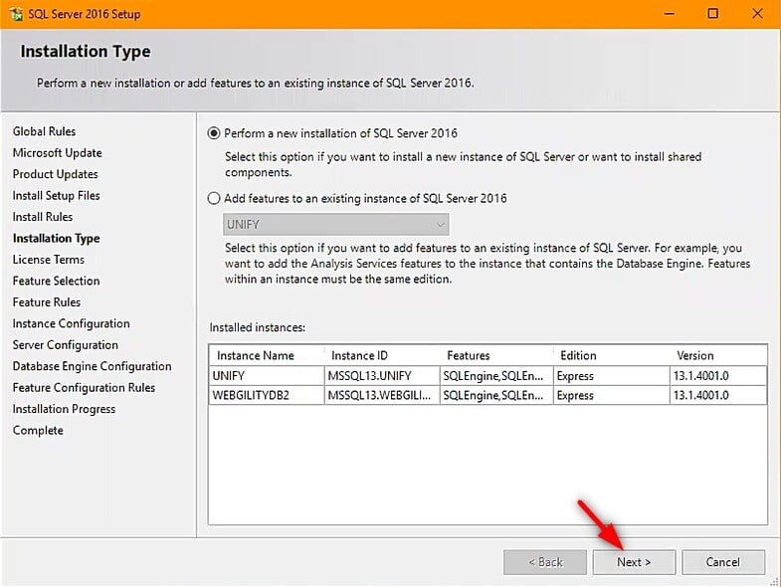The width and height of the screenshot is (781, 587).
Task: Minimize the SQL Server Setup window
Action: click(x=670, y=14)
